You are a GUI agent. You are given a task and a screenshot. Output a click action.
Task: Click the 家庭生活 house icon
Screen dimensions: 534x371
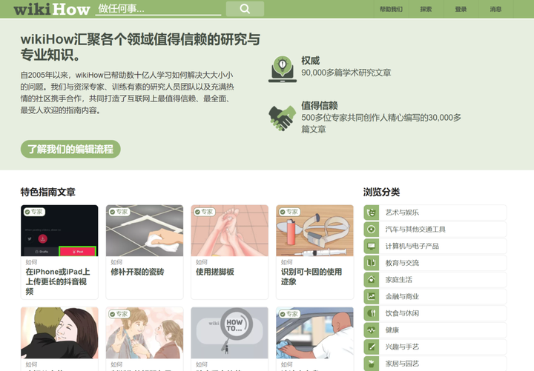point(372,279)
